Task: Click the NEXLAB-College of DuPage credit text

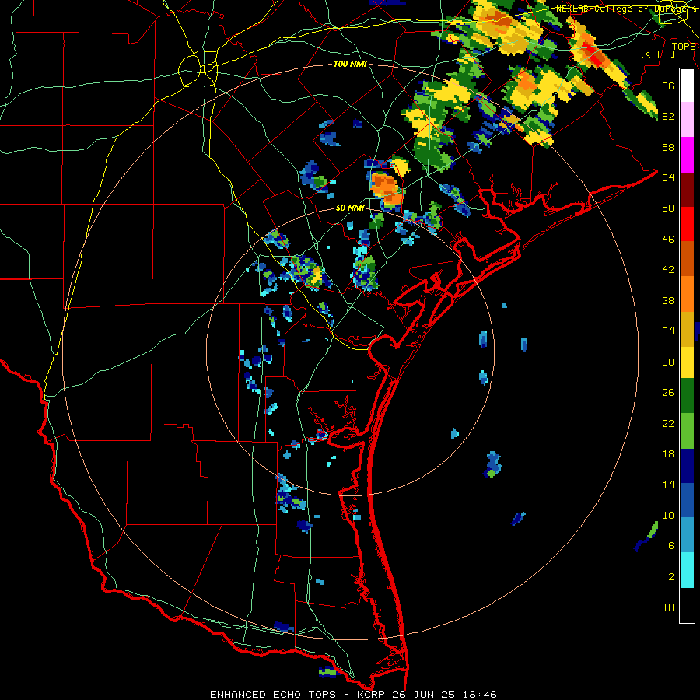Action: point(625,9)
